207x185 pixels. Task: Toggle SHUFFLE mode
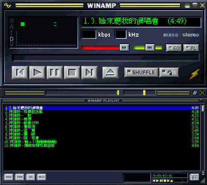click(x=141, y=72)
